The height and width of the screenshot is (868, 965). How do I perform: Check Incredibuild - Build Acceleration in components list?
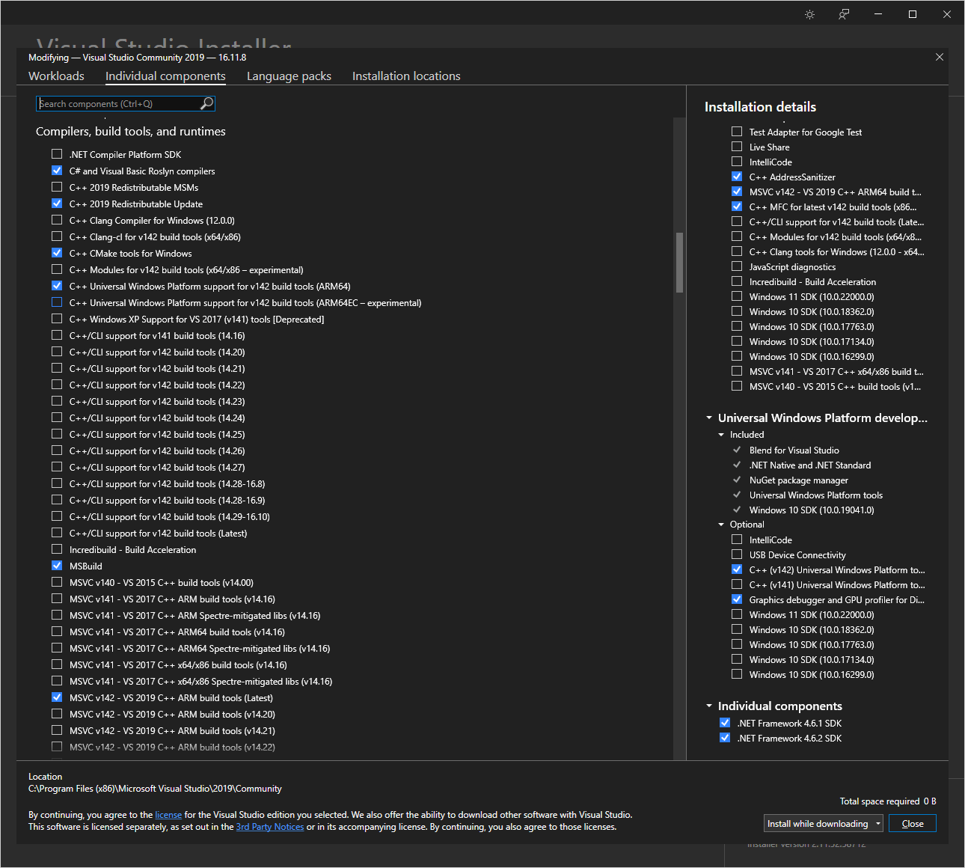(x=57, y=549)
